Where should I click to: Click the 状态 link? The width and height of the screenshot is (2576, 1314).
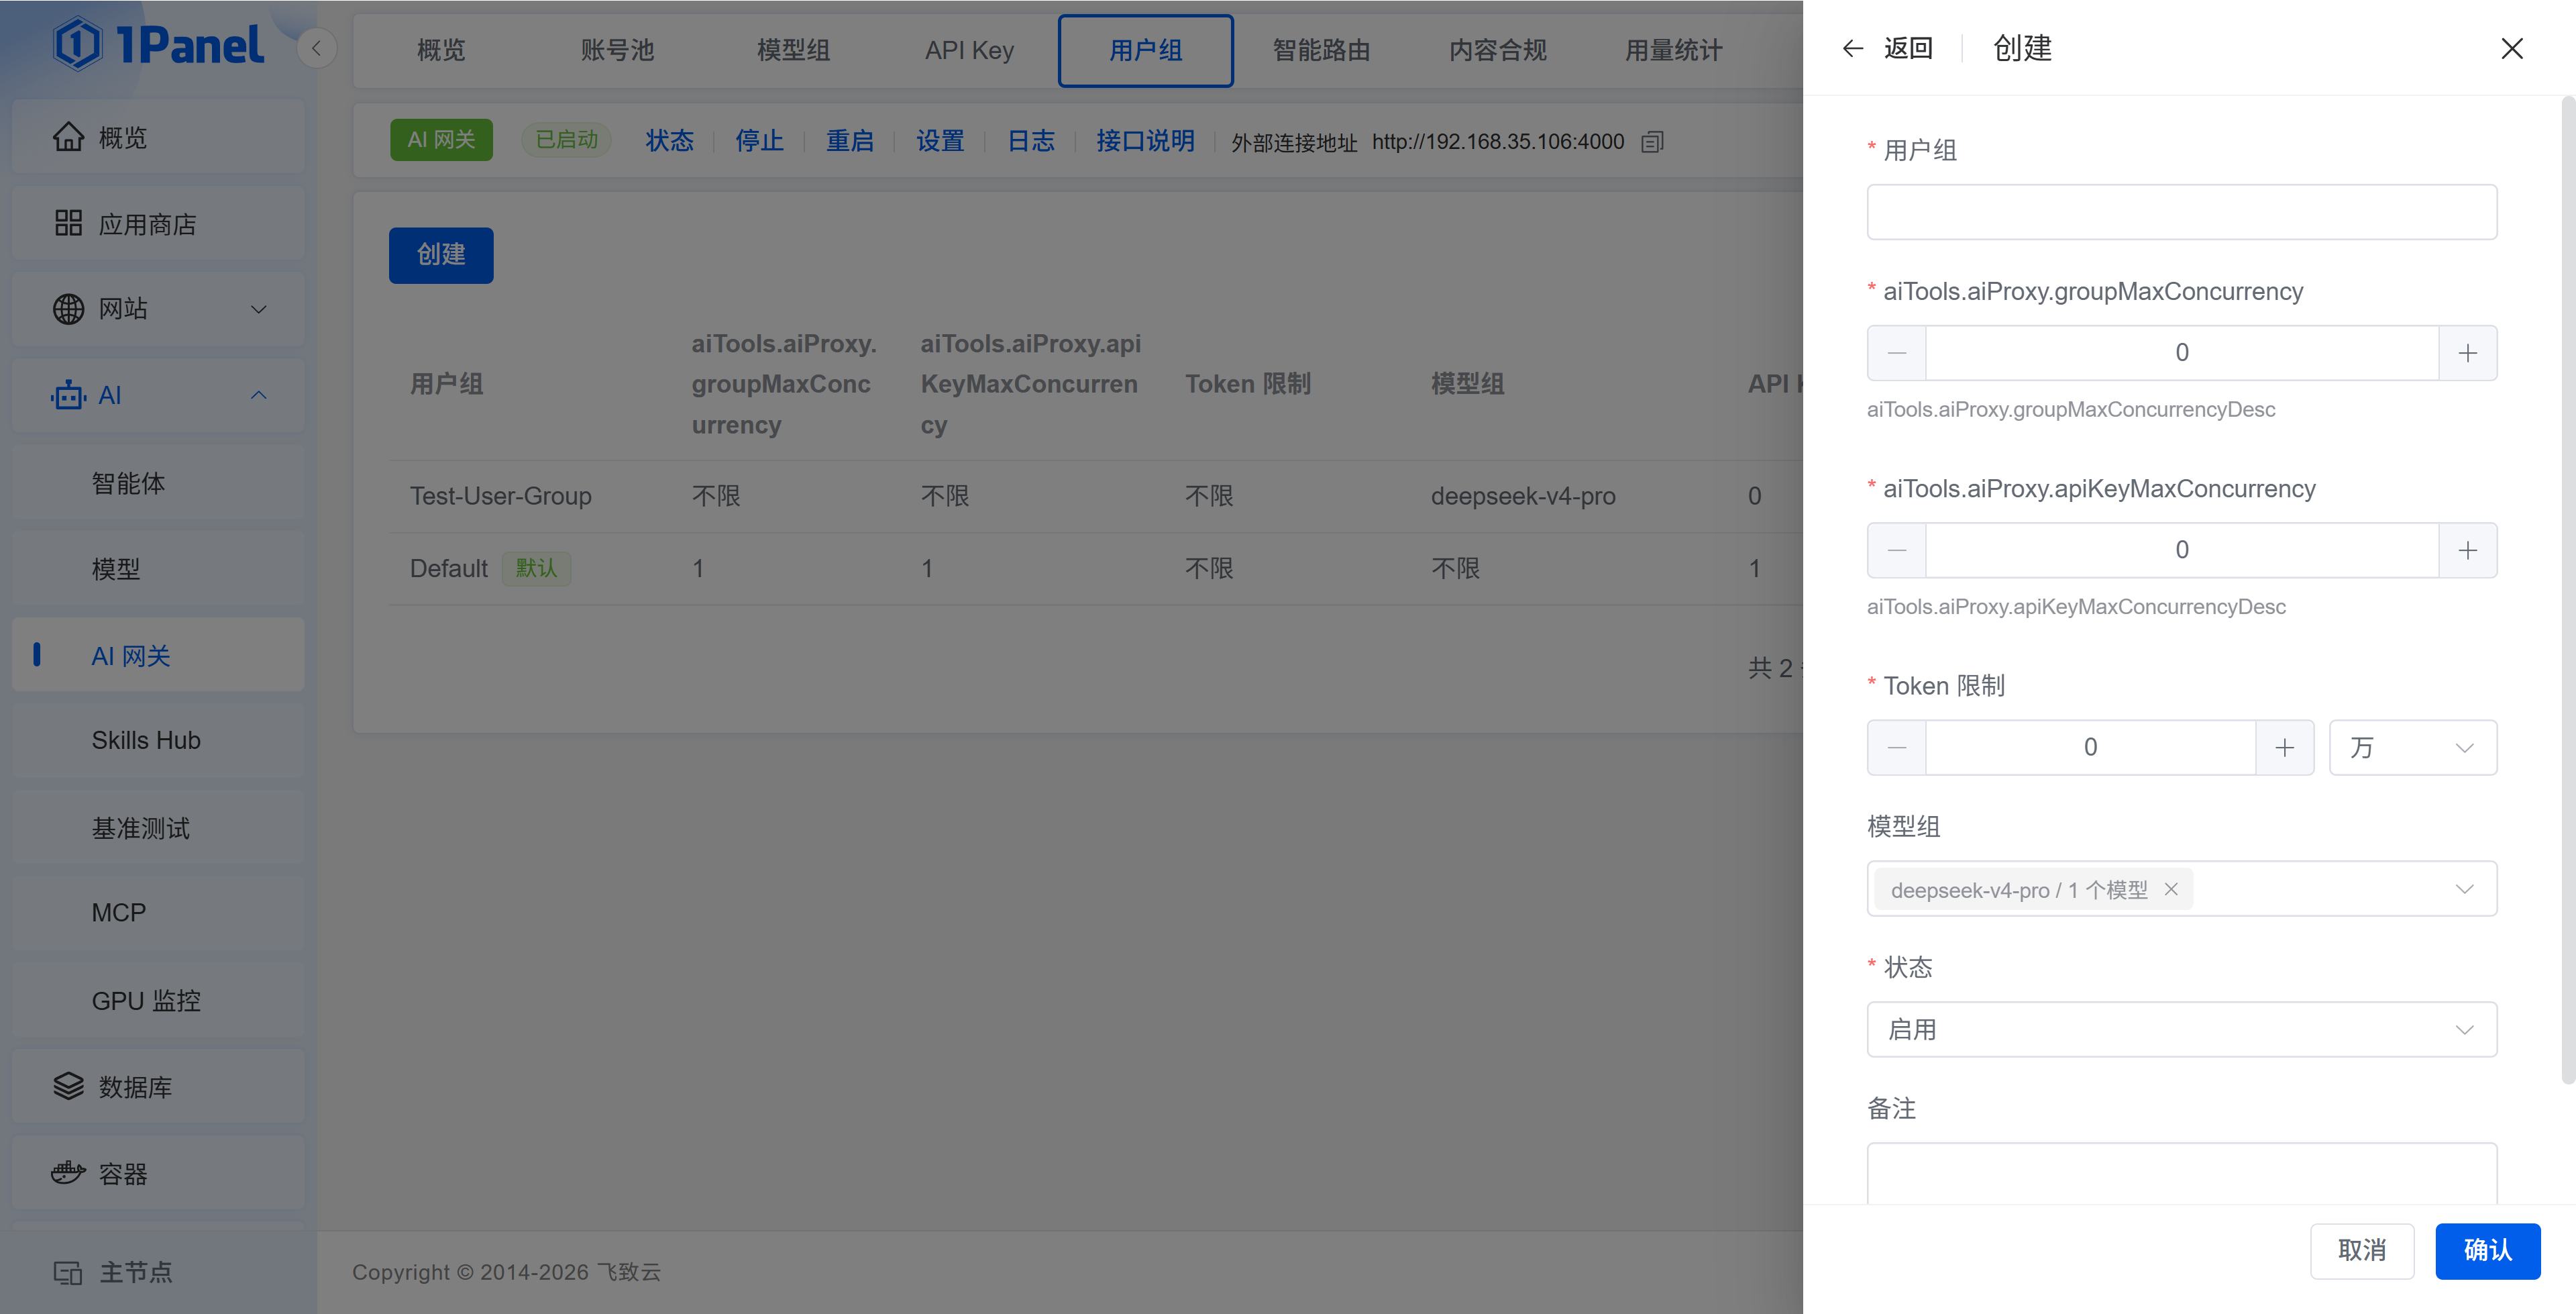[669, 141]
